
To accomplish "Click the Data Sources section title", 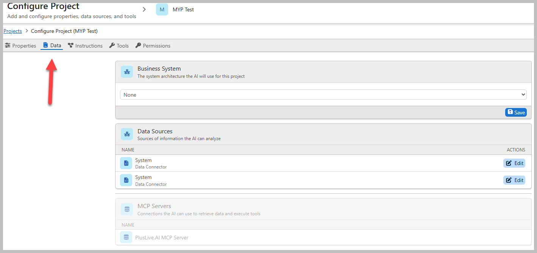I will click(x=155, y=131).
